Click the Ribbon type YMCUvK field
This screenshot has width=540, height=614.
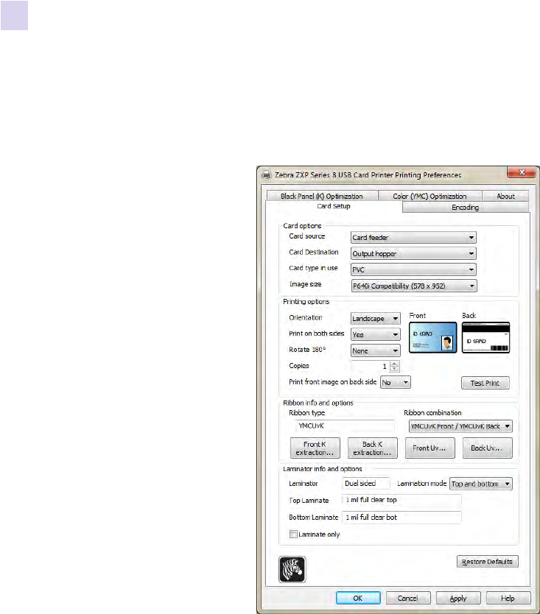(344, 426)
